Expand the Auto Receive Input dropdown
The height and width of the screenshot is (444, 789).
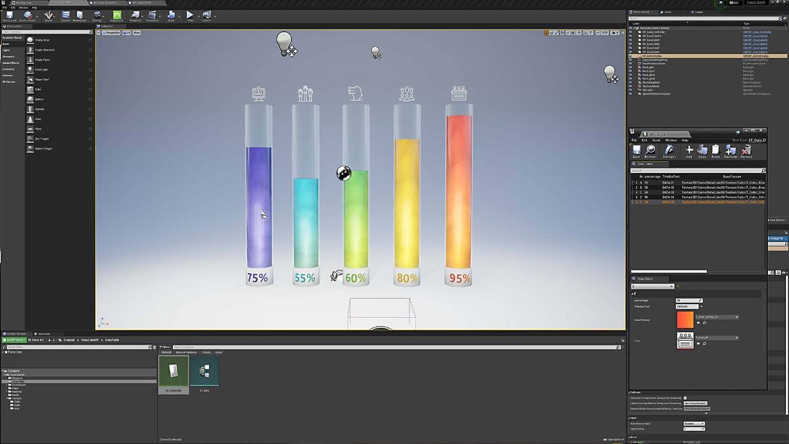tap(694, 424)
